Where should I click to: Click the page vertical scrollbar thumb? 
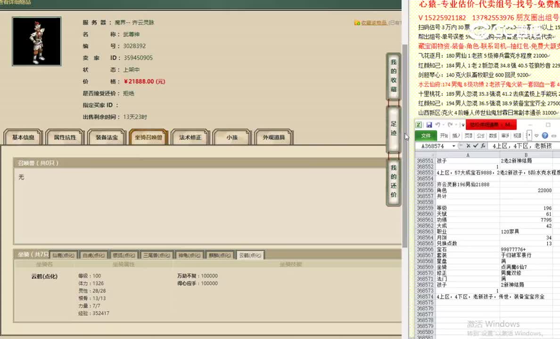404,145
